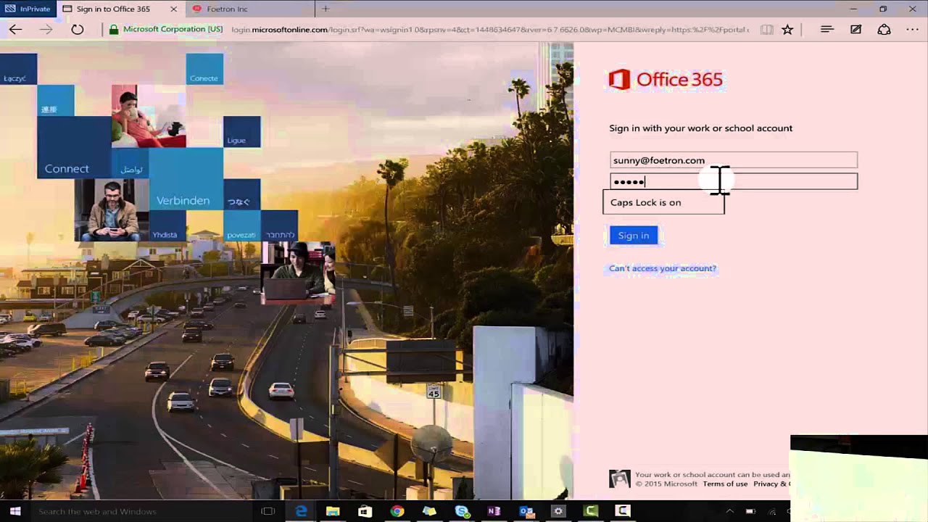Open the Windows Store taskbar icon
The height and width of the screenshot is (522, 928).
(365, 511)
